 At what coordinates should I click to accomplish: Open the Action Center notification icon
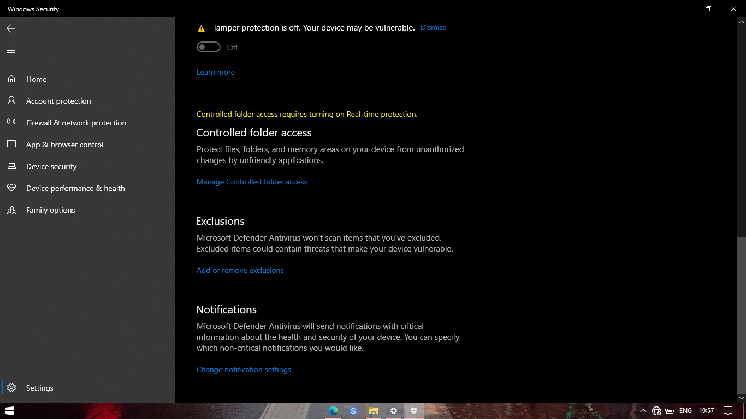(x=728, y=411)
